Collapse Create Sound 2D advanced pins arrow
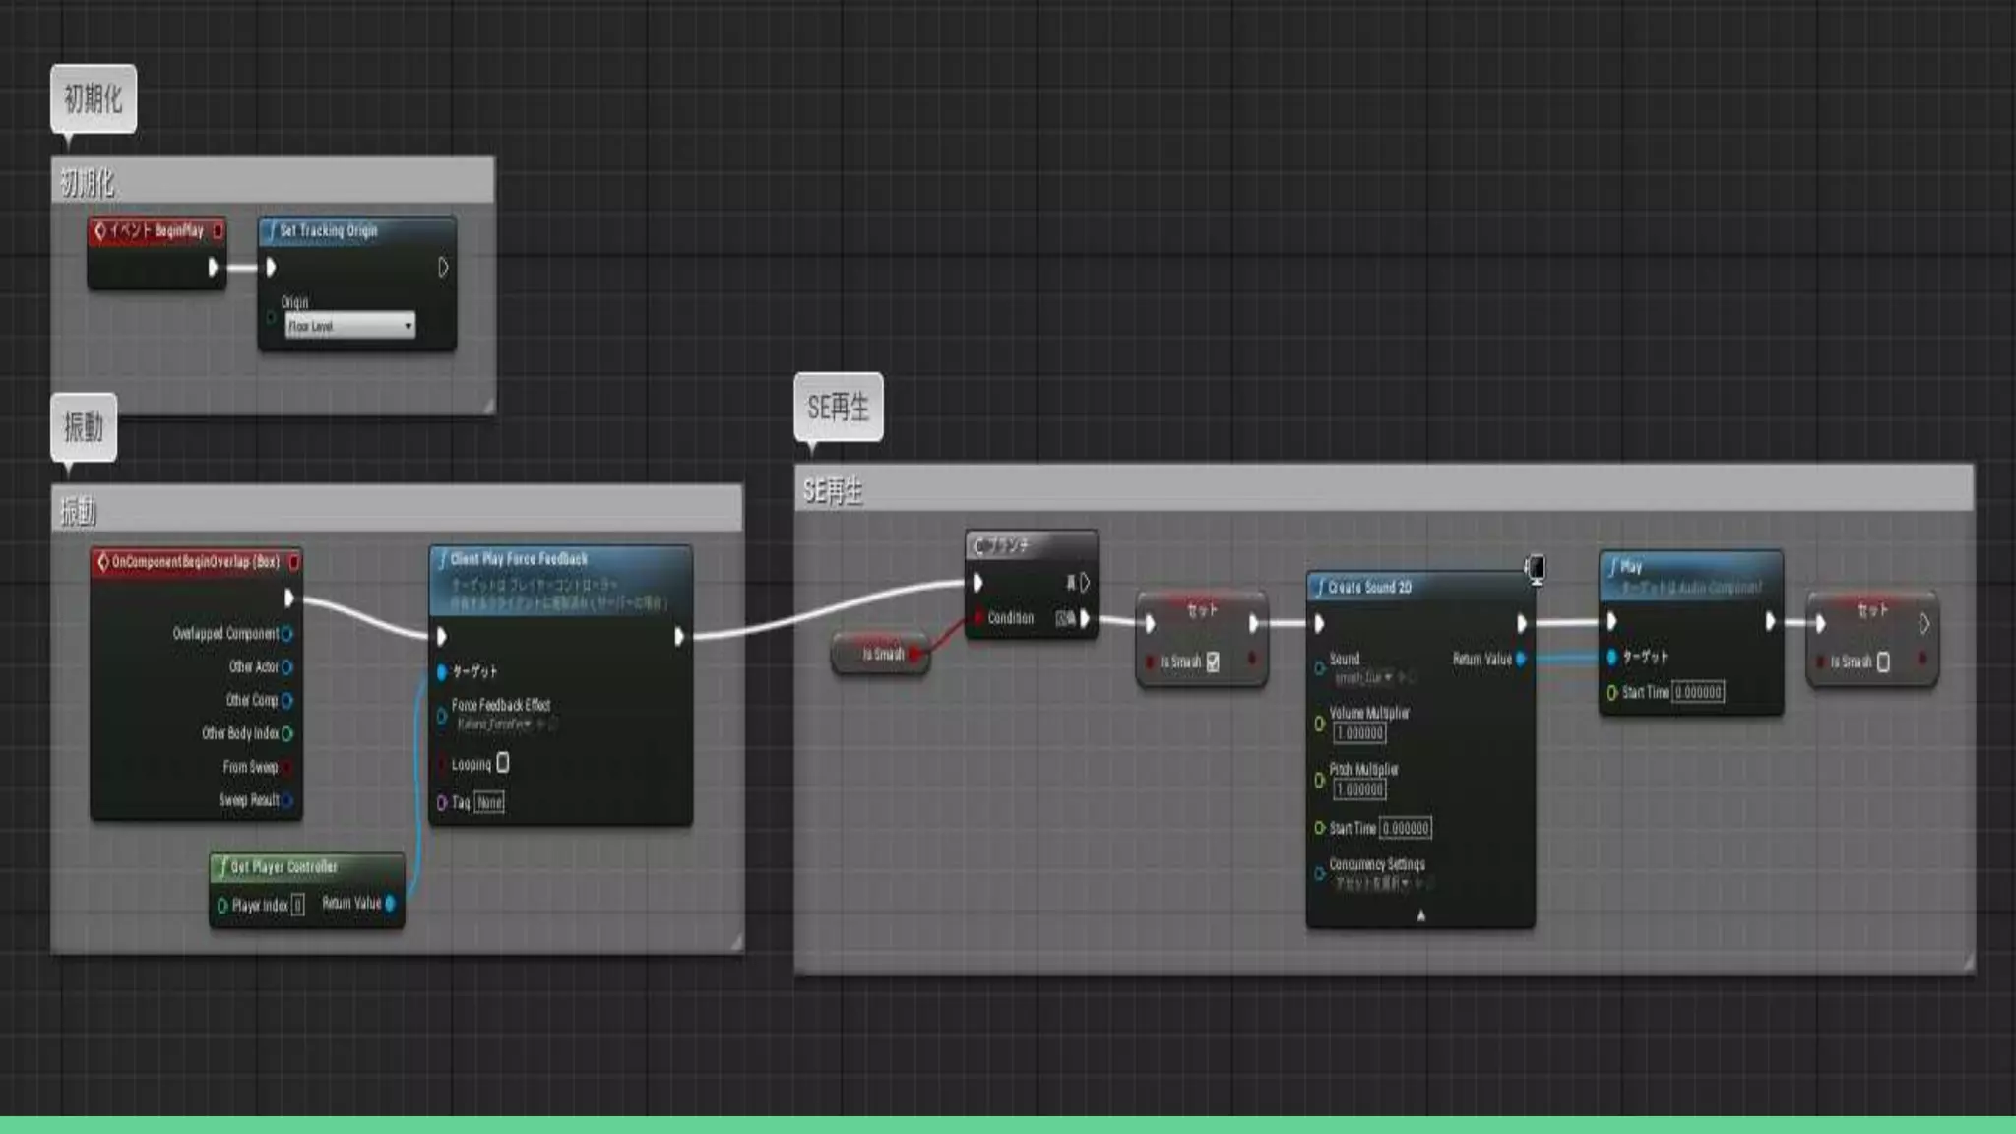The image size is (2016, 1134). coord(1420,915)
